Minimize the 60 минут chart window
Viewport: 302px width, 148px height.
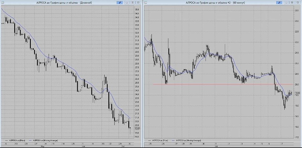(x=287, y=3)
